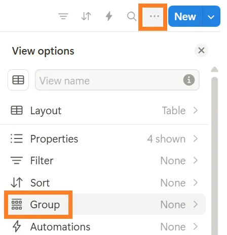
Task: Expand the Layout Table chevron
Action: click(x=196, y=110)
